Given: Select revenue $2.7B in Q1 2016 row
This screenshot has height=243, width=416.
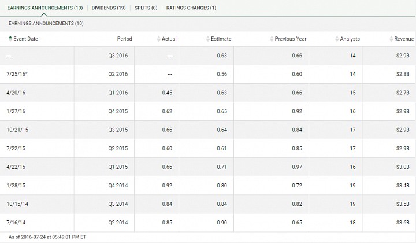Looking at the screenshot, I should tap(403, 93).
